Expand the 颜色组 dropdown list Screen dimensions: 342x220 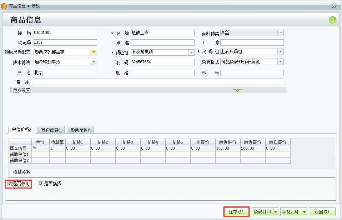pos(191,52)
